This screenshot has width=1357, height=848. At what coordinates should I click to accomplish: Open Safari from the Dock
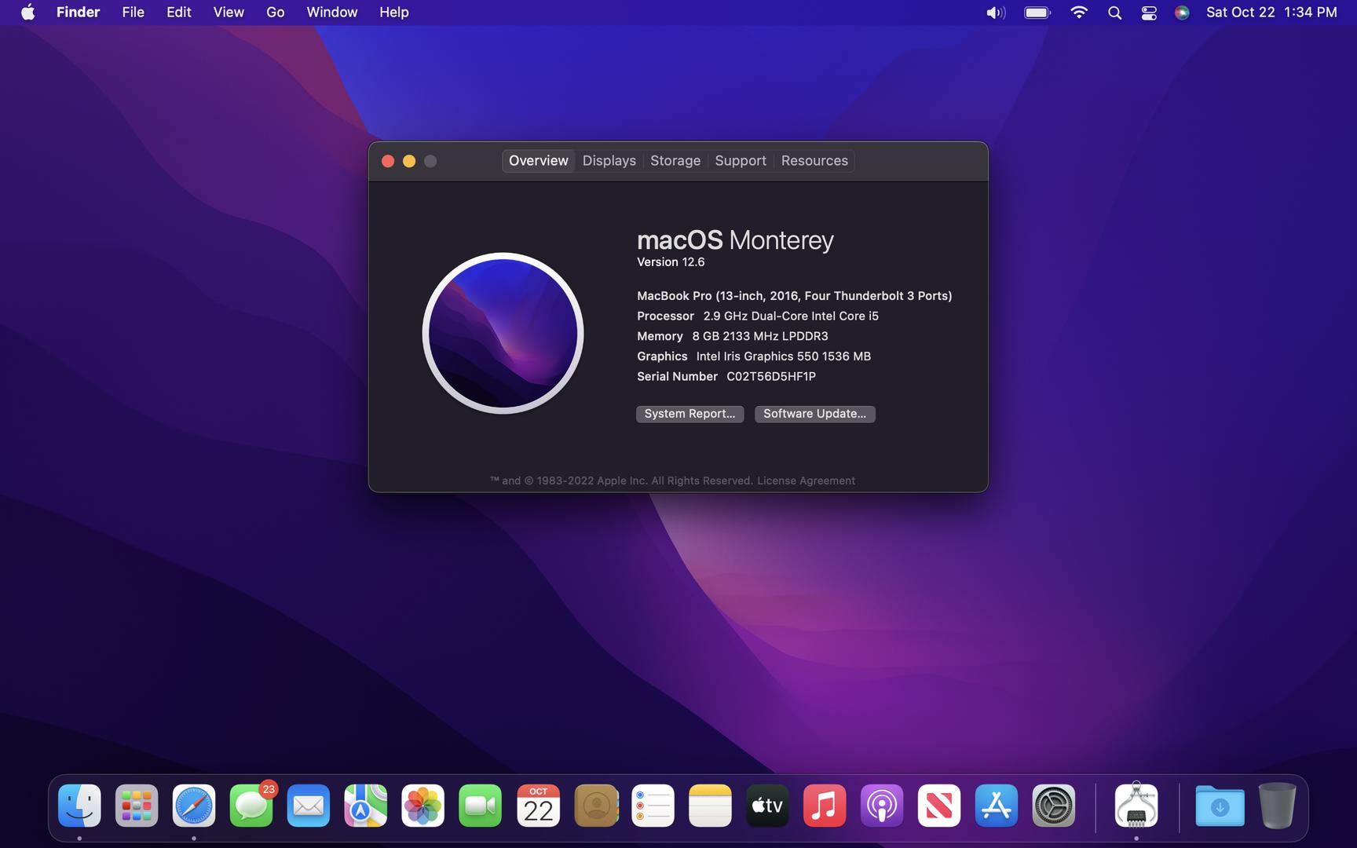click(x=194, y=806)
